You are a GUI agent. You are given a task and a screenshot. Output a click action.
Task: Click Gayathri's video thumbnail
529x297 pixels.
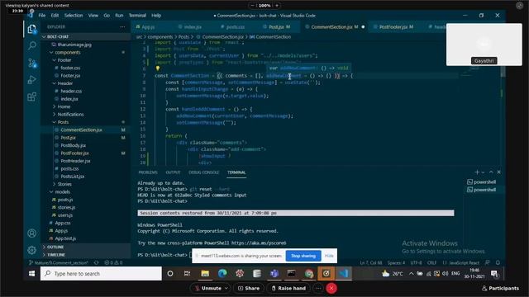[x=484, y=45]
